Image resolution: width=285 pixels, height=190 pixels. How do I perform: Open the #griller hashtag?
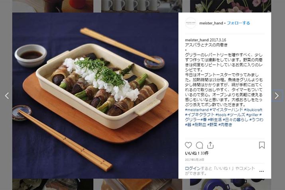252,115
